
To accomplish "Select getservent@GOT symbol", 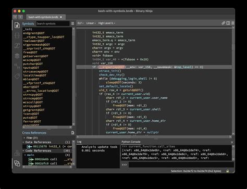I will (35, 56).
